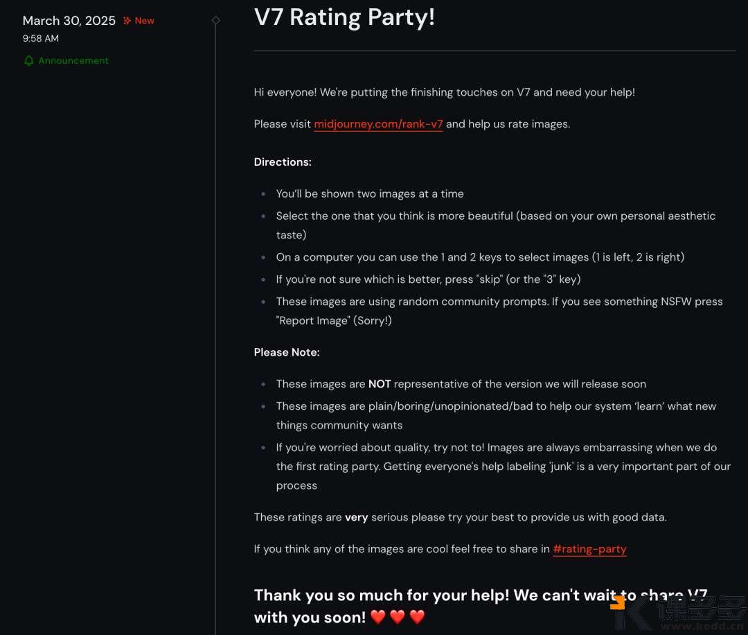Click the March 30, 2025 date

coord(69,21)
